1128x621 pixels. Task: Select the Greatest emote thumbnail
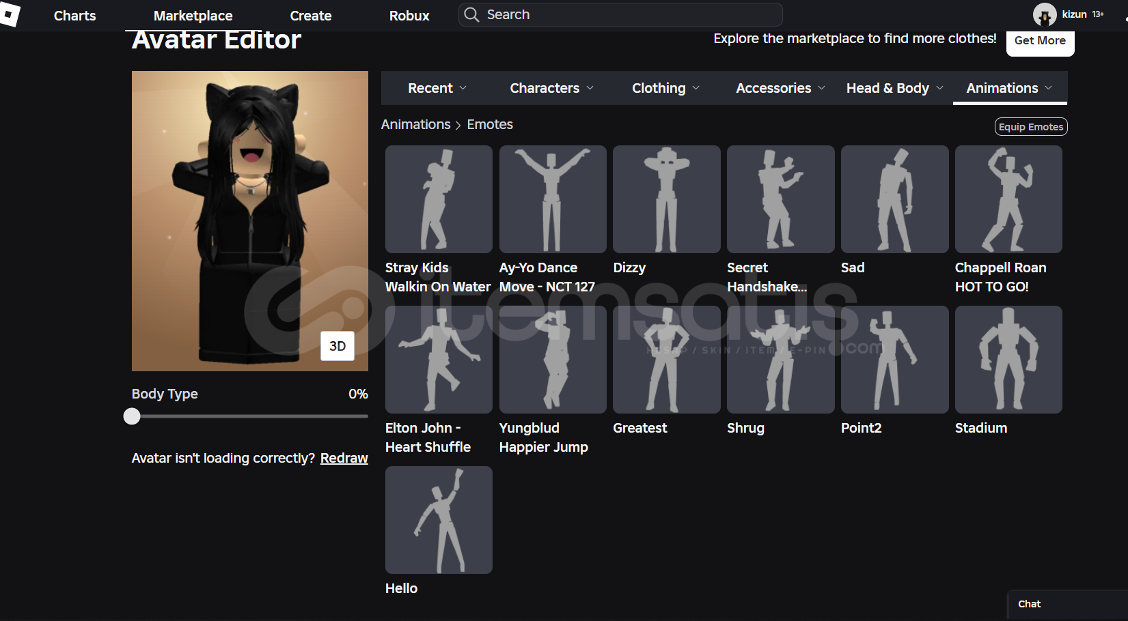coord(667,360)
